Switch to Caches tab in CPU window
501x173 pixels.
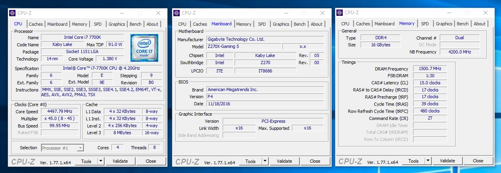36,24
